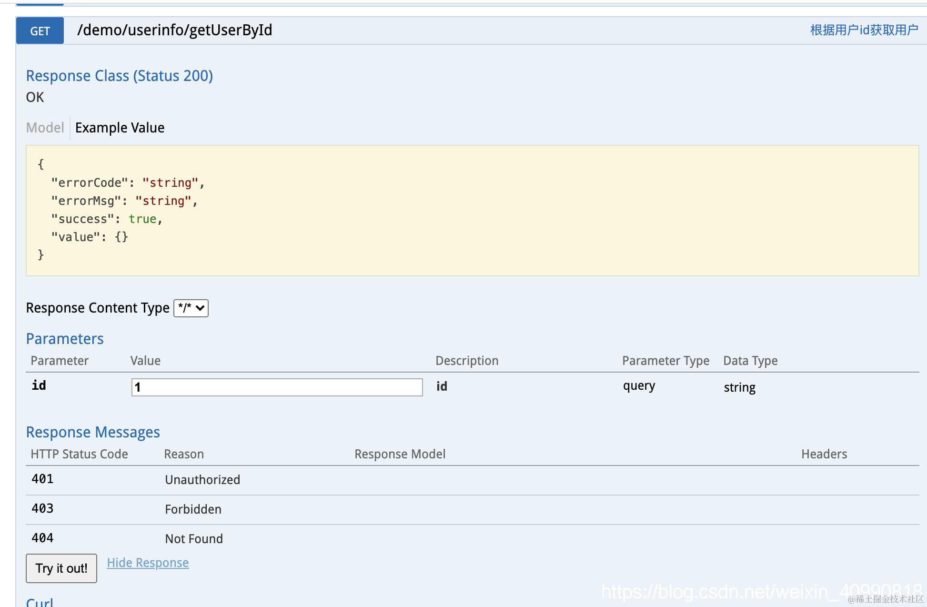Click the example JSON response box
This screenshot has width=927, height=607.
pos(472,210)
